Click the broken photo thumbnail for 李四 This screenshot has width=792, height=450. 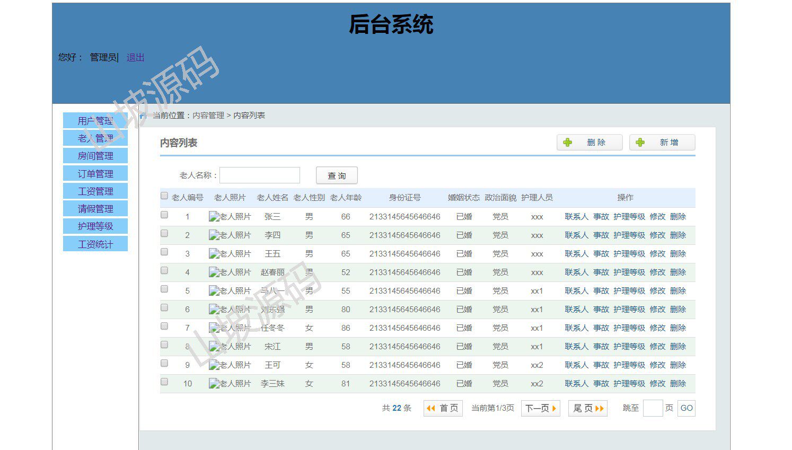click(230, 235)
